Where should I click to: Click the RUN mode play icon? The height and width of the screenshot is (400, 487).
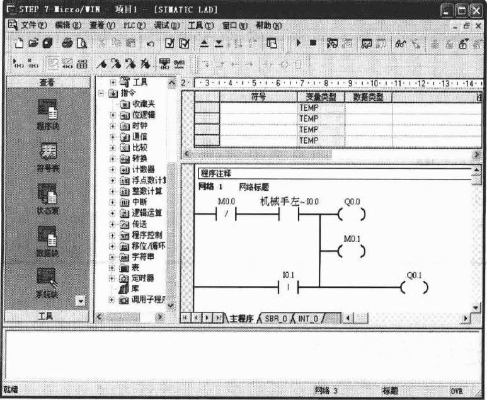[x=299, y=43]
